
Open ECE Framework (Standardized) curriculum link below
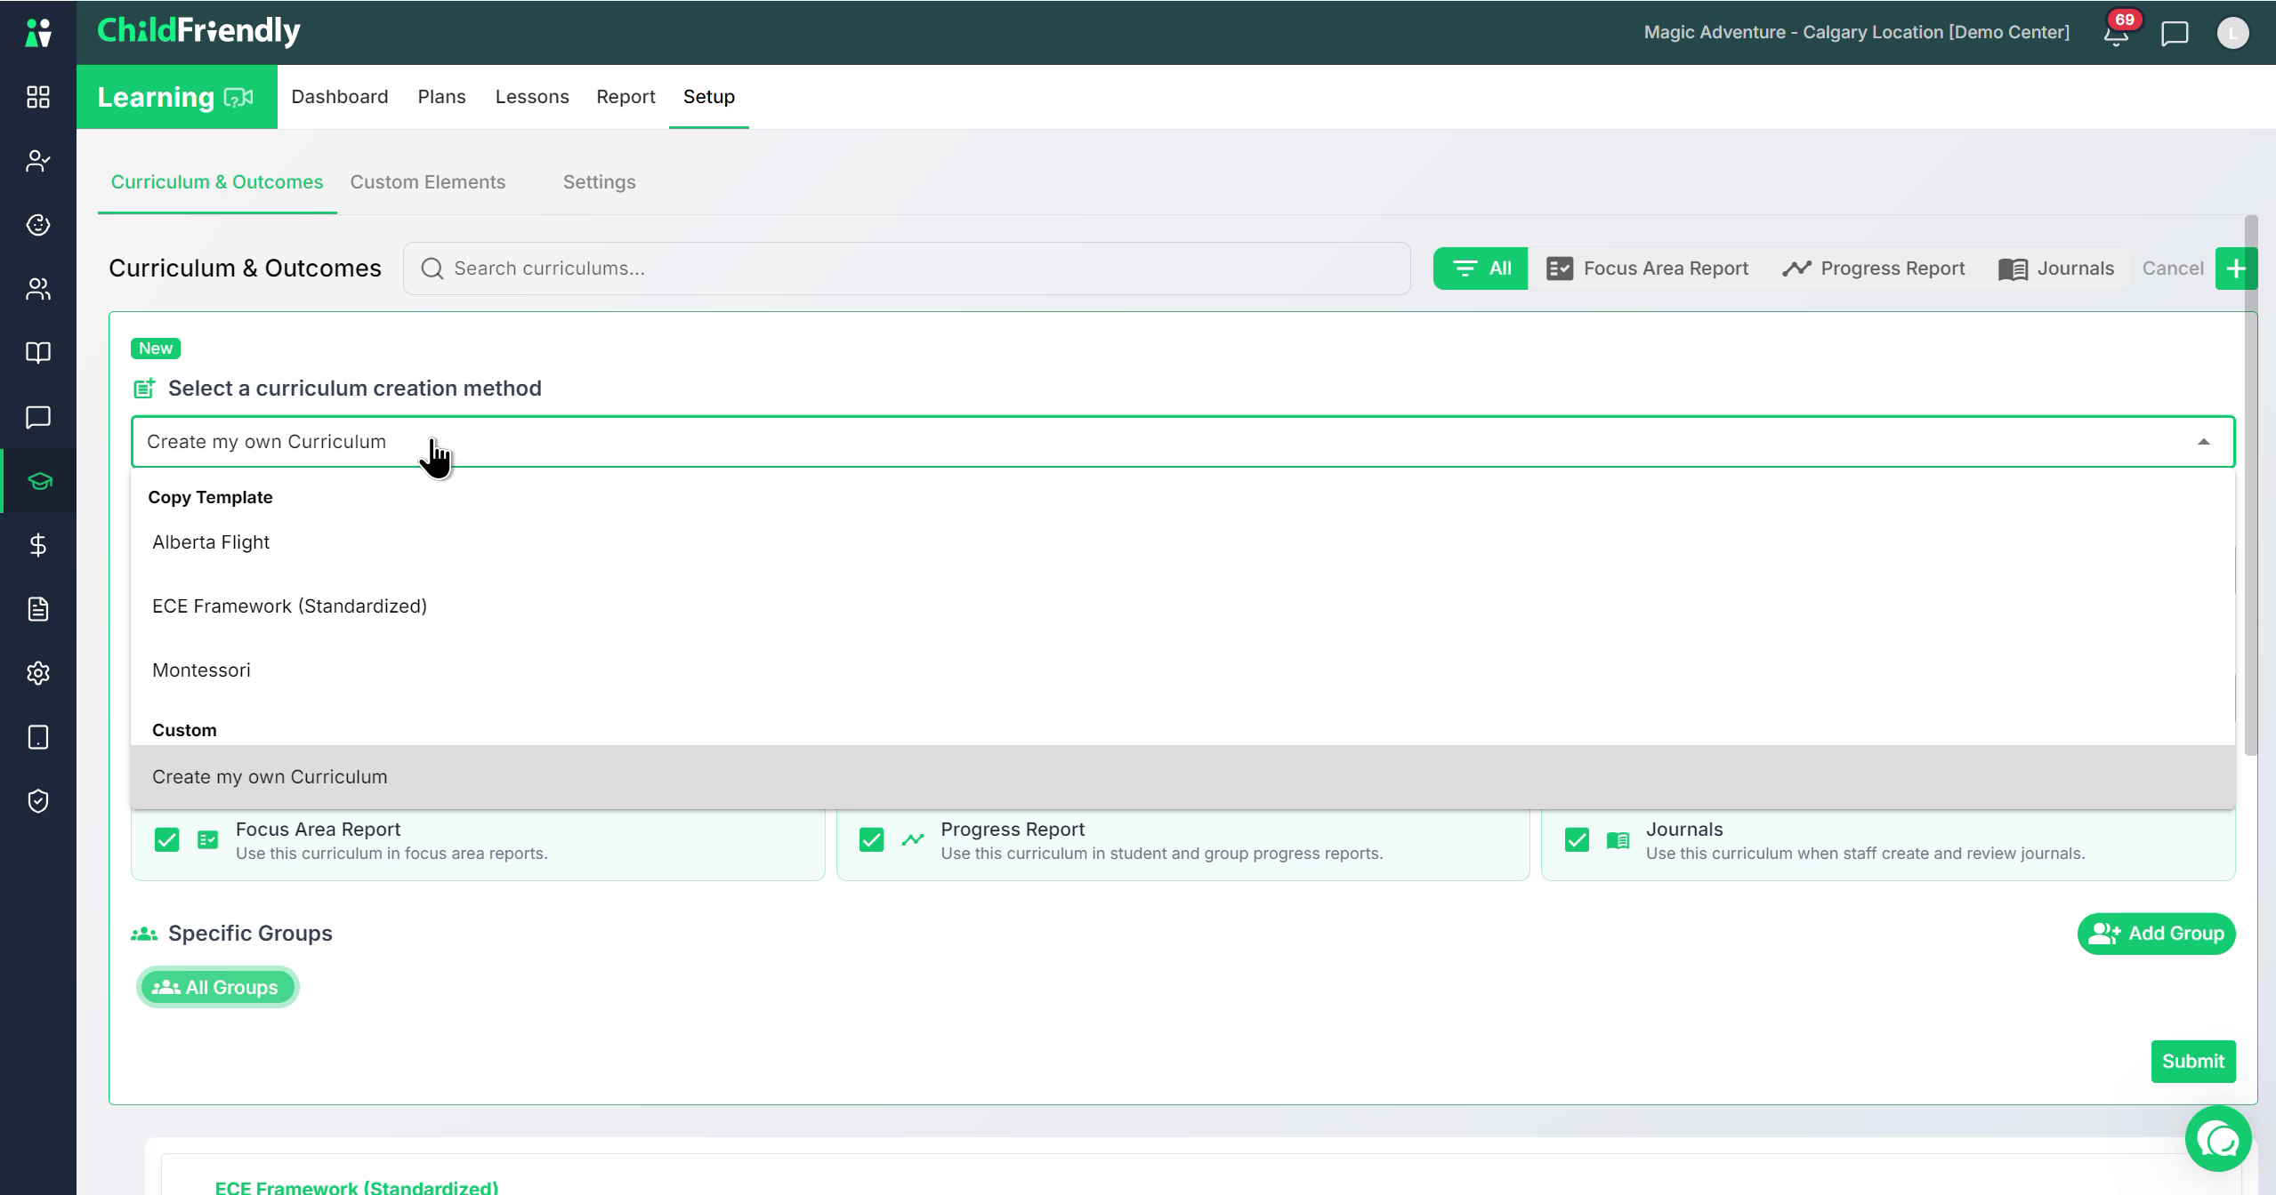(357, 1187)
